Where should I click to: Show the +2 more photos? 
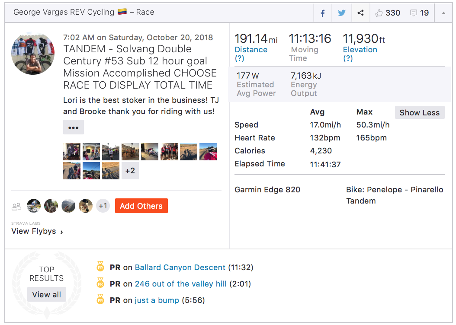[130, 171]
